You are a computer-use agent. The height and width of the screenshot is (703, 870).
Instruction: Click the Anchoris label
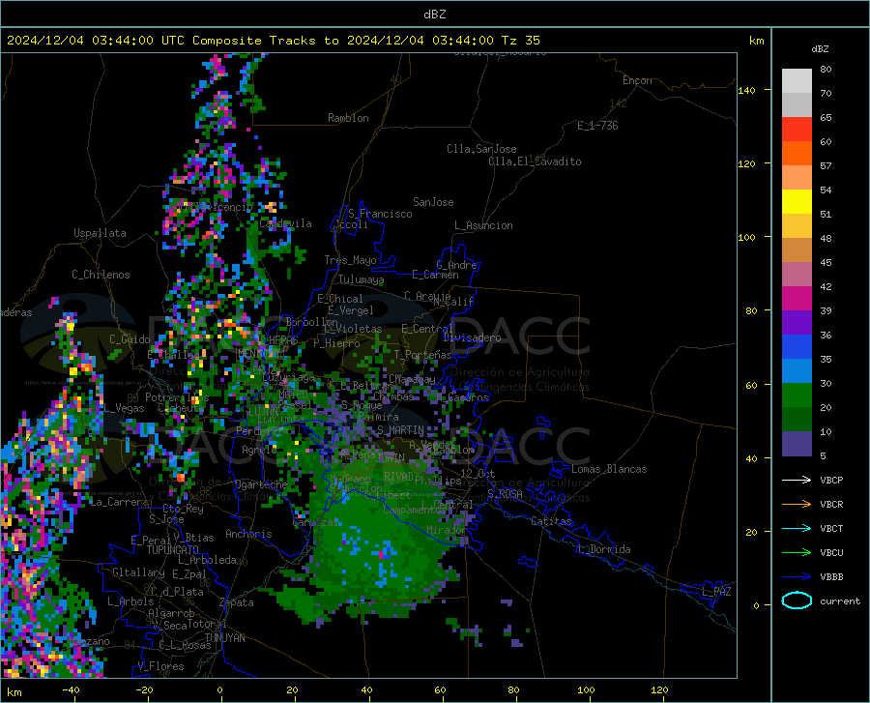(248, 534)
